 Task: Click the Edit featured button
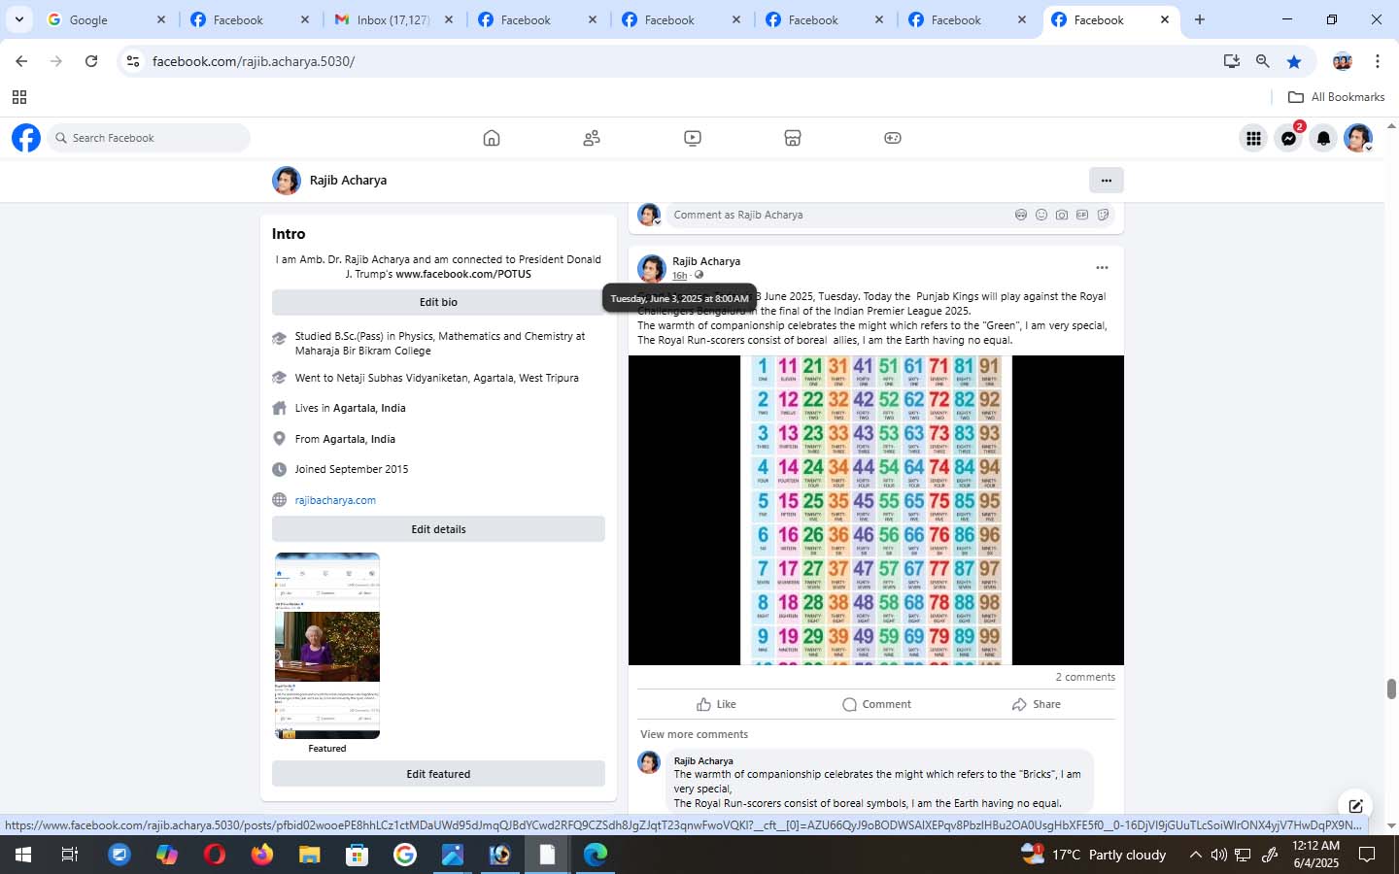pos(438,774)
